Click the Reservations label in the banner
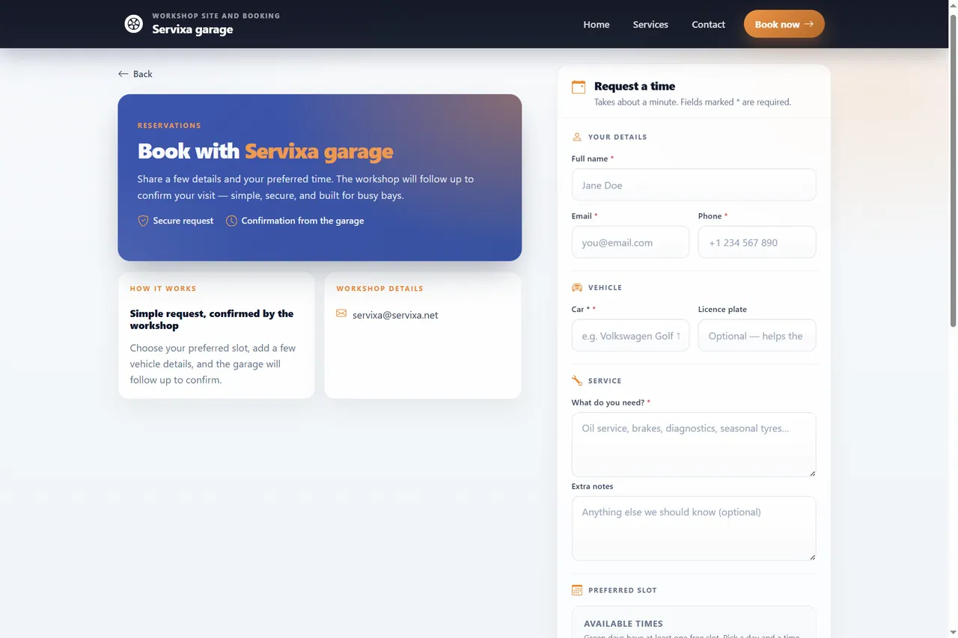Screen dimensions: 958x638 coord(169,126)
